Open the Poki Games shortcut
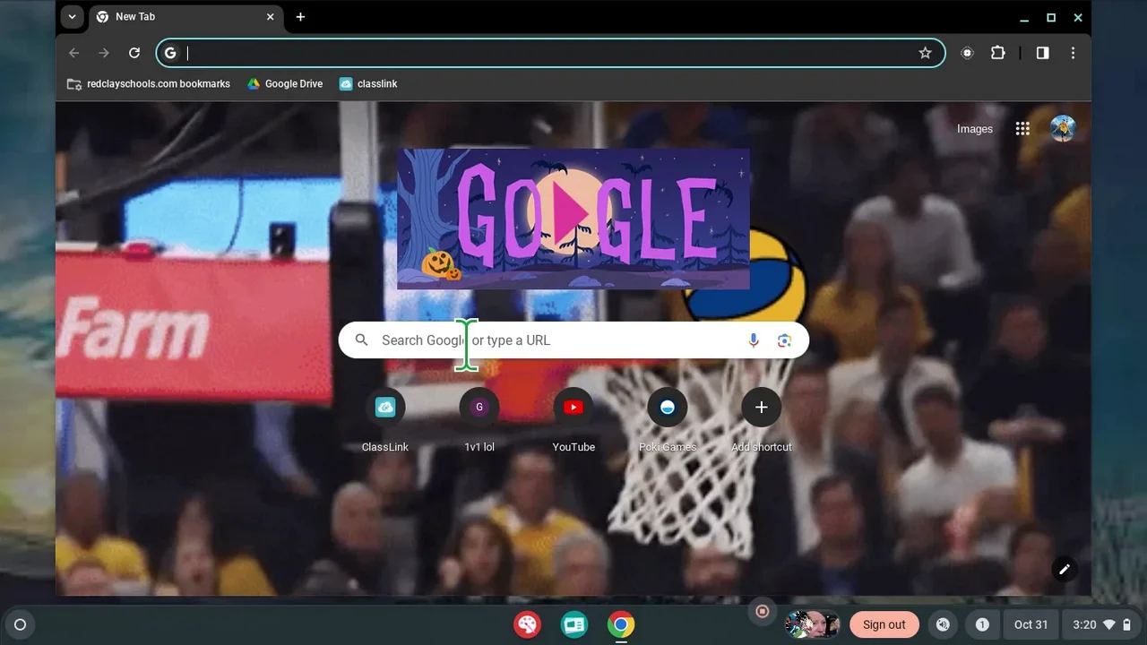This screenshot has width=1147, height=645. [667, 408]
